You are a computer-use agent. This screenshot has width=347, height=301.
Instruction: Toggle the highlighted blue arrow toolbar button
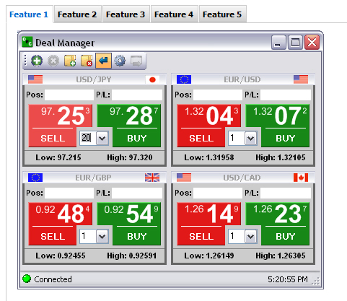103,61
